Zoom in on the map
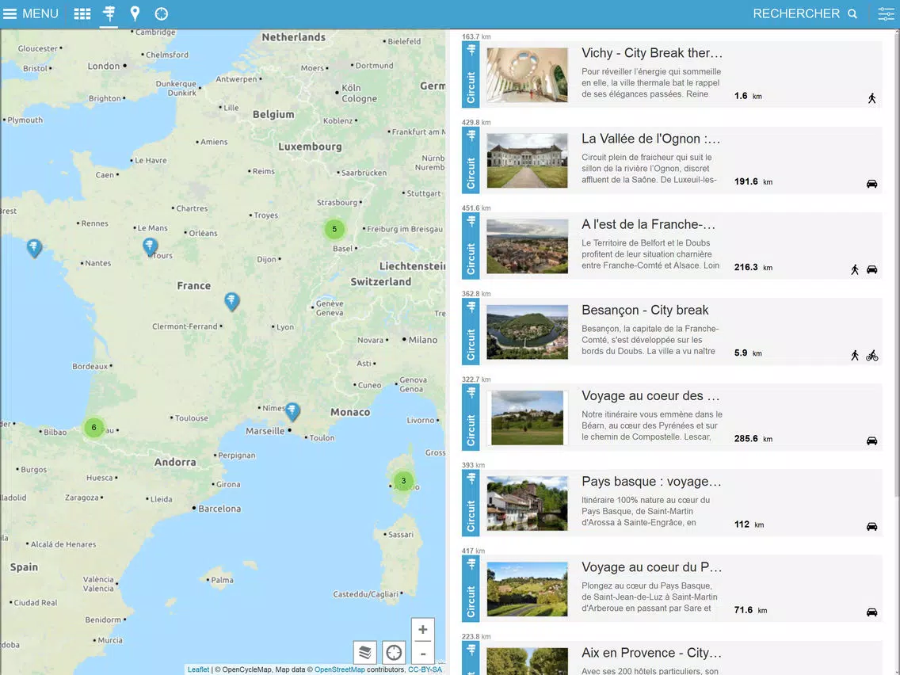The height and width of the screenshot is (675, 900). point(422,630)
